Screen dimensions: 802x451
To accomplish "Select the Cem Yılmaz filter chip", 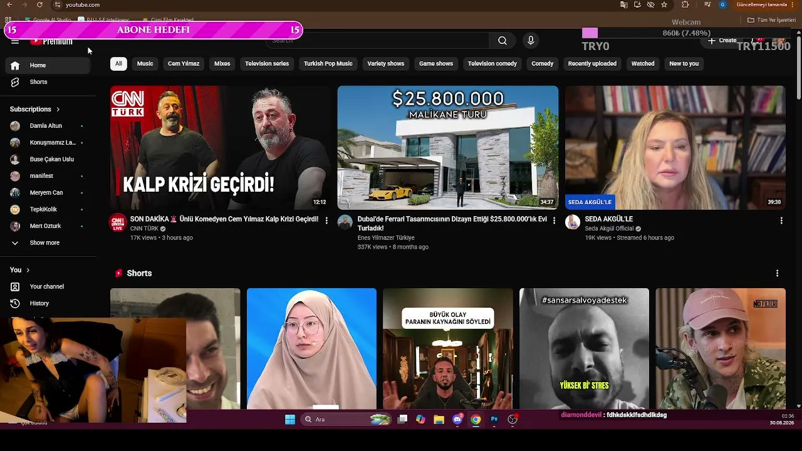I will coord(184,64).
